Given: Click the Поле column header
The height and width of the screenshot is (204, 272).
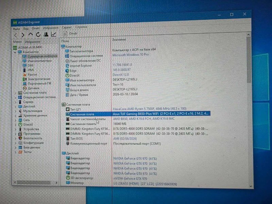Looking at the screenshot, I should click(65, 41).
